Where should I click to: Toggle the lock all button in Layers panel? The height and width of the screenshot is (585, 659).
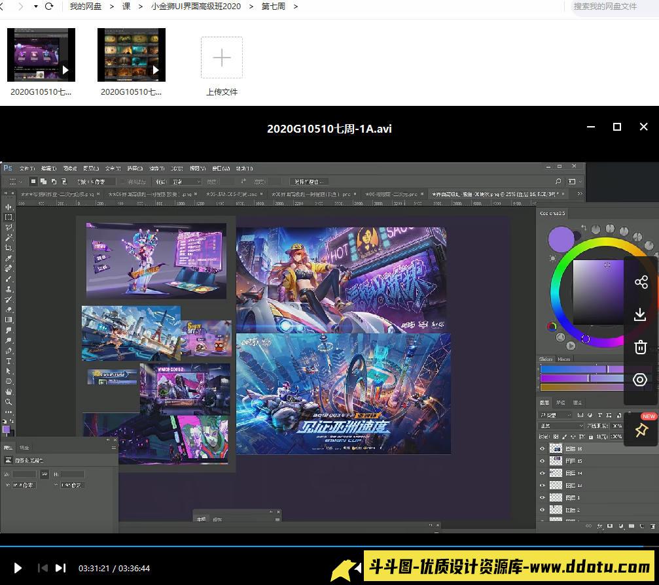coord(591,437)
